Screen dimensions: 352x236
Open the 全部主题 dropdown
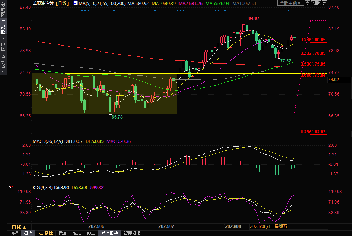[291, 3]
